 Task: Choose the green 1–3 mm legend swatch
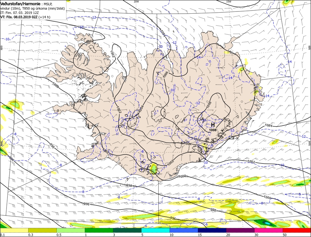[99, 230]
